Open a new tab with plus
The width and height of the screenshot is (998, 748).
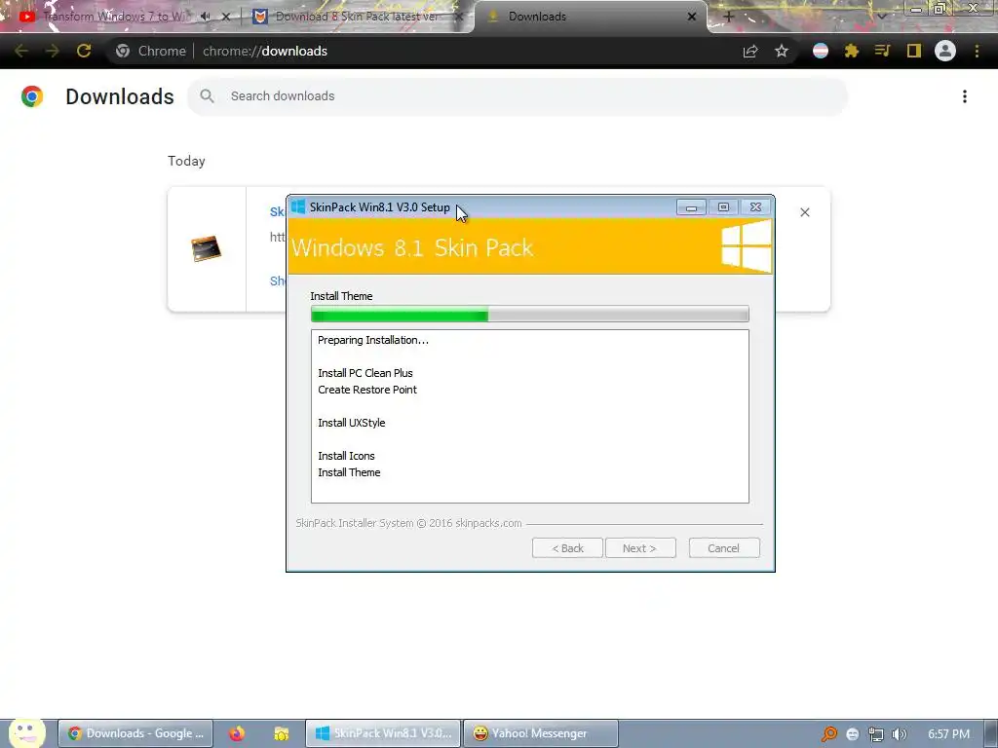[729, 17]
